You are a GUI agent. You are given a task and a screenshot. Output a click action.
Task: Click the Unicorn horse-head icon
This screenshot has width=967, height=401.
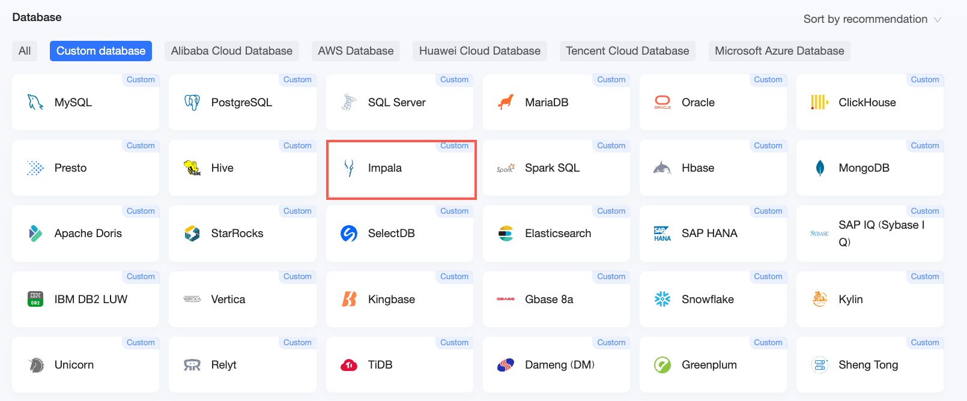36,365
